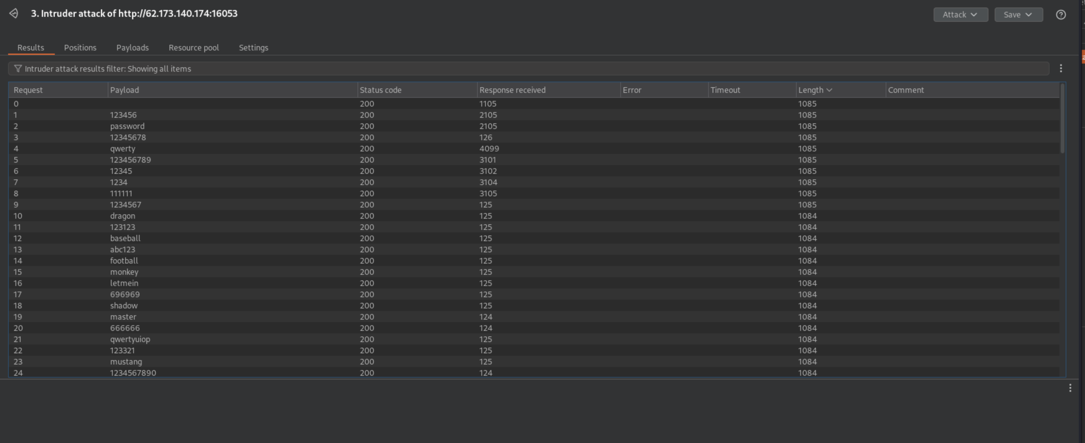Switch to the Payloads tab

132,48
